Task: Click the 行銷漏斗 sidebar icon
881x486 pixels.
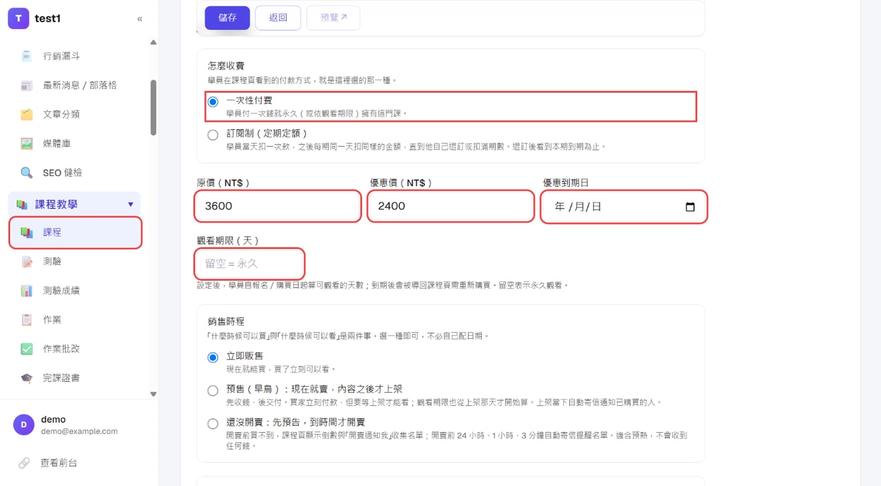Action: click(27, 56)
